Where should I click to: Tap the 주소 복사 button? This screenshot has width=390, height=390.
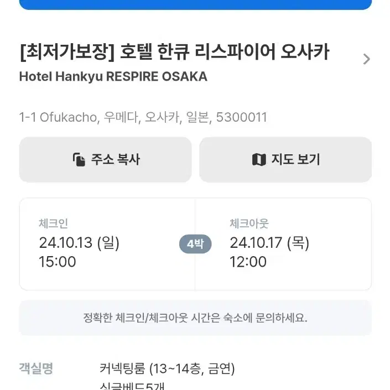tap(105, 160)
